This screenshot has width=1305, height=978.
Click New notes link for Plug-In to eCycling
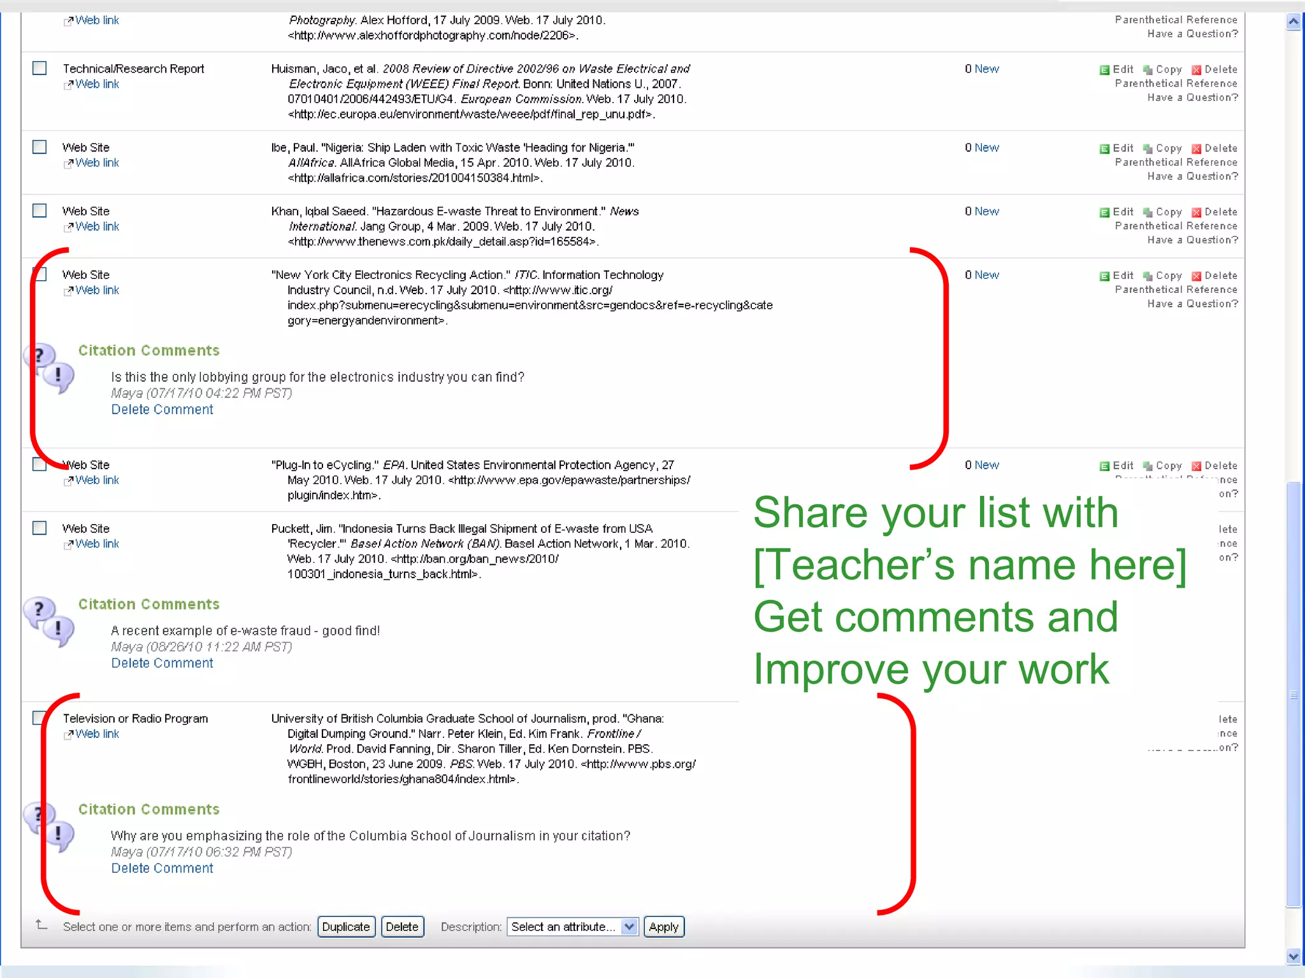point(986,465)
